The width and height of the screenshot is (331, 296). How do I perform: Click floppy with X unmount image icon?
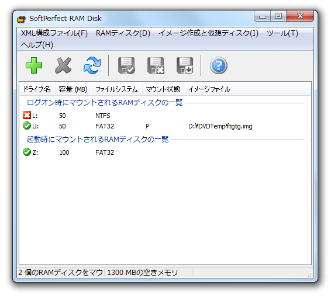[156, 65]
